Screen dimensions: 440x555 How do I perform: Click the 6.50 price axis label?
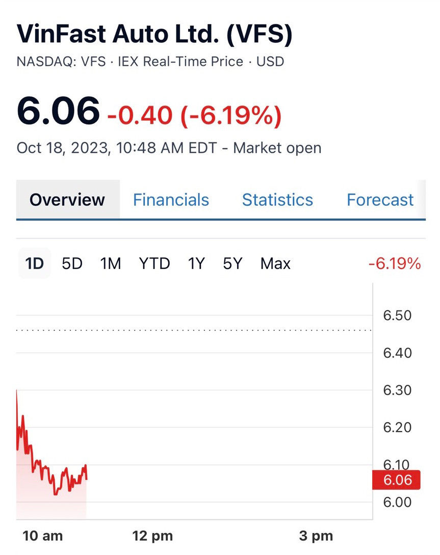(397, 315)
